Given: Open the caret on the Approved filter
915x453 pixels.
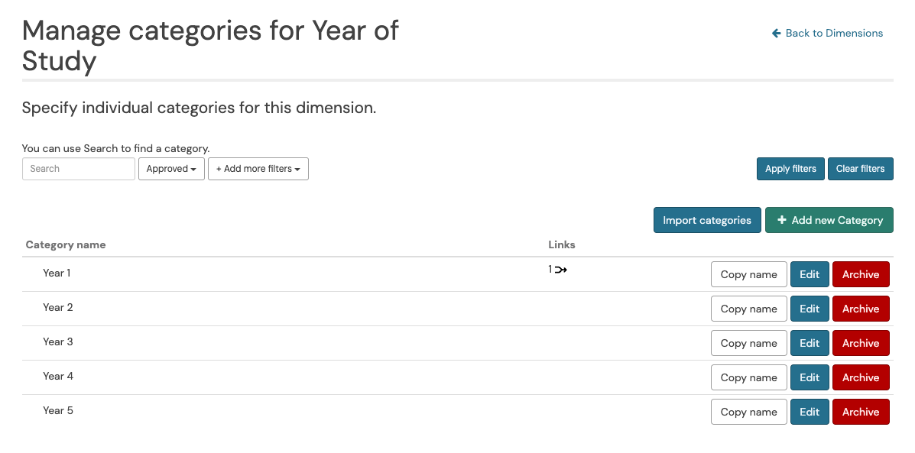Looking at the screenshot, I should click(193, 169).
